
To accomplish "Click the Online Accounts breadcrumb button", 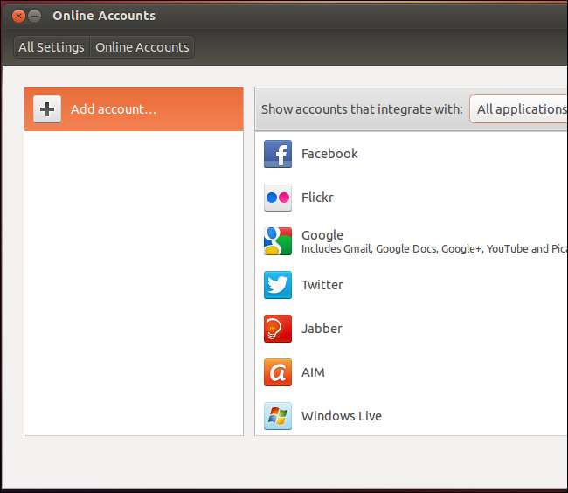I will pos(142,47).
